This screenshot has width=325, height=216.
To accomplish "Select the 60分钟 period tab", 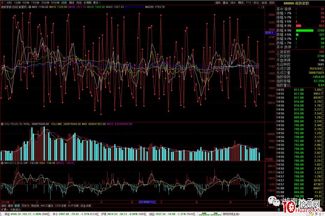I will pyautogui.click(x=55, y=2).
